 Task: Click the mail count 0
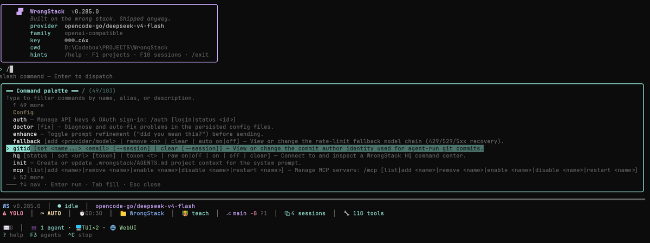point(12,228)
